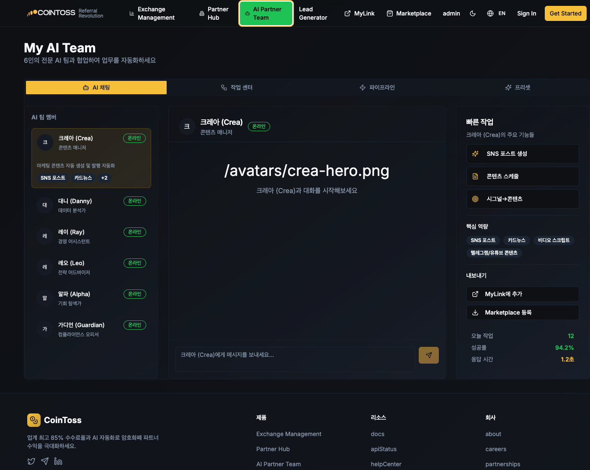Click the 크 avatar in chat header

(x=187, y=127)
